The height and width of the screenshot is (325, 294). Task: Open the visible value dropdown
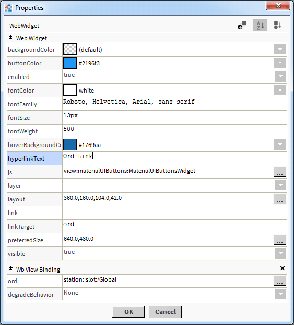click(280, 253)
